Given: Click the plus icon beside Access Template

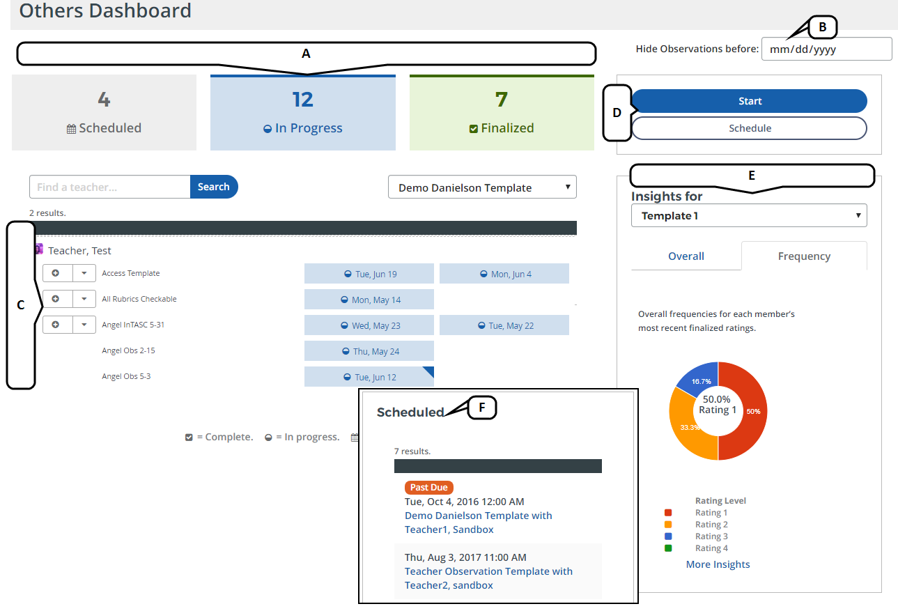Looking at the screenshot, I should (56, 273).
